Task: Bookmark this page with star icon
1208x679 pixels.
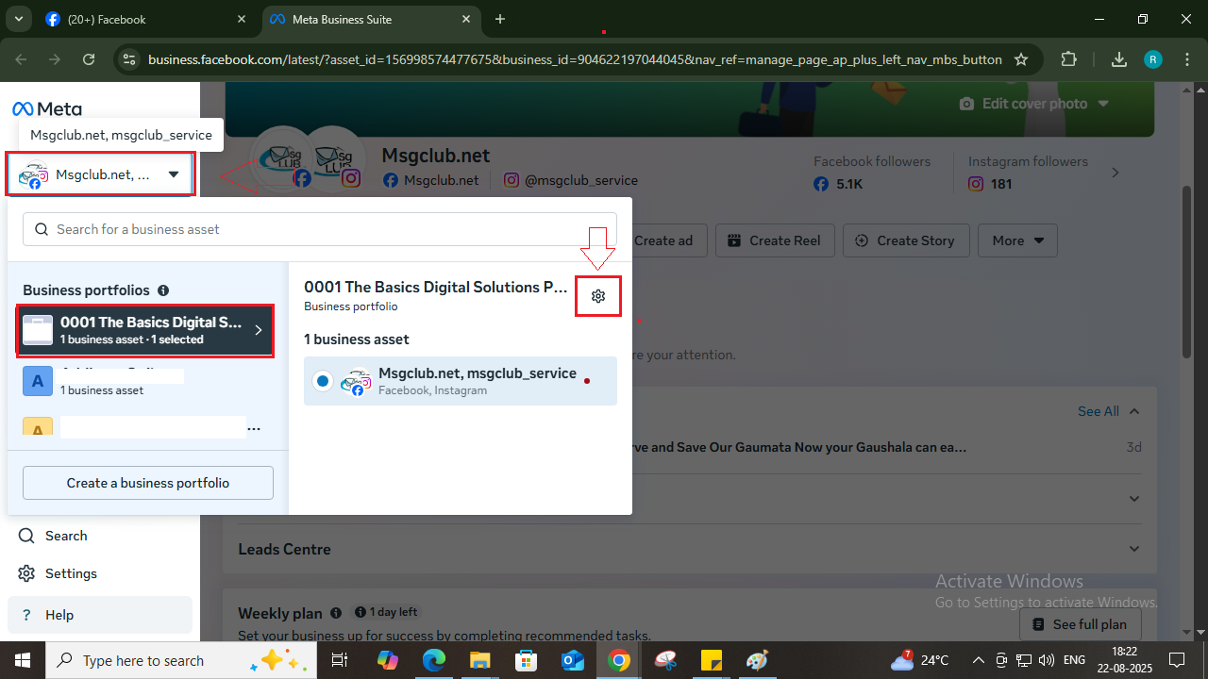Action: pos(1020,59)
